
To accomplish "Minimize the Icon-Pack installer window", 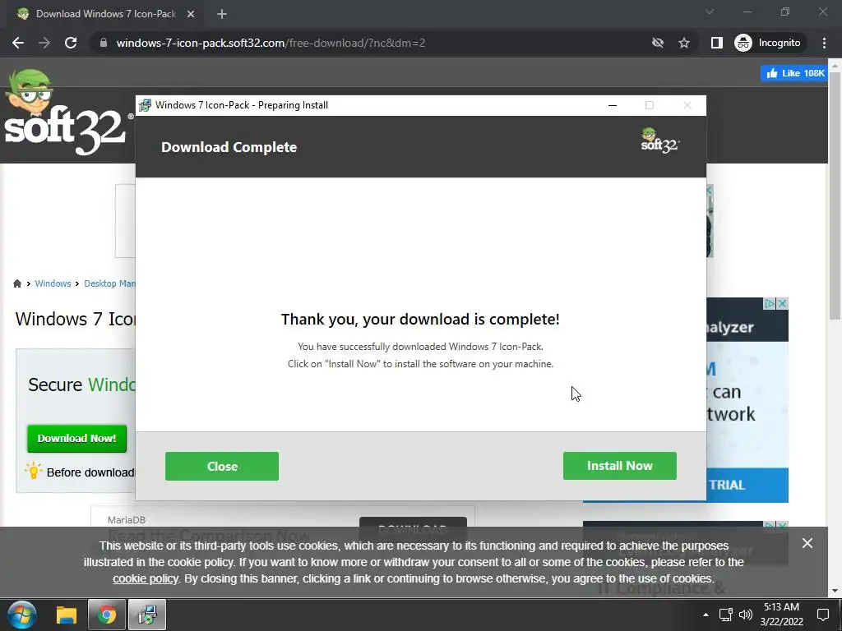I will pos(612,105).
